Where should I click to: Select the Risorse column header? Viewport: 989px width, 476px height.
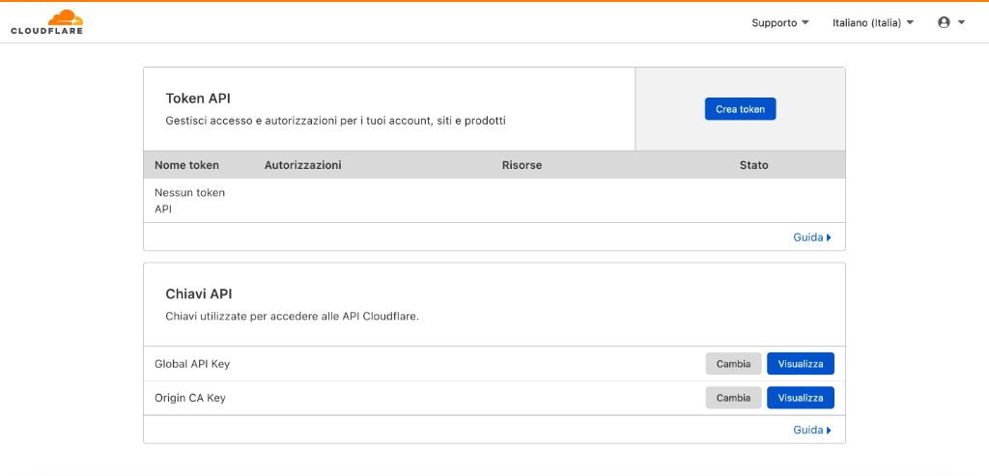(522, 165)
